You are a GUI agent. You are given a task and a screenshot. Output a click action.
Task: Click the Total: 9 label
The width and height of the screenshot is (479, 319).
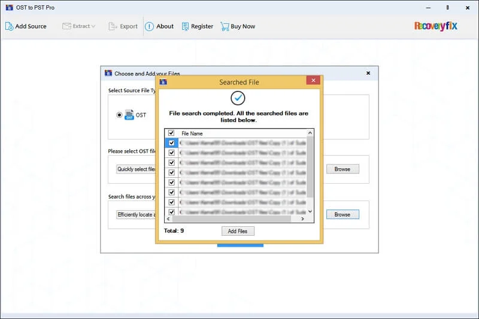point(174,231)
